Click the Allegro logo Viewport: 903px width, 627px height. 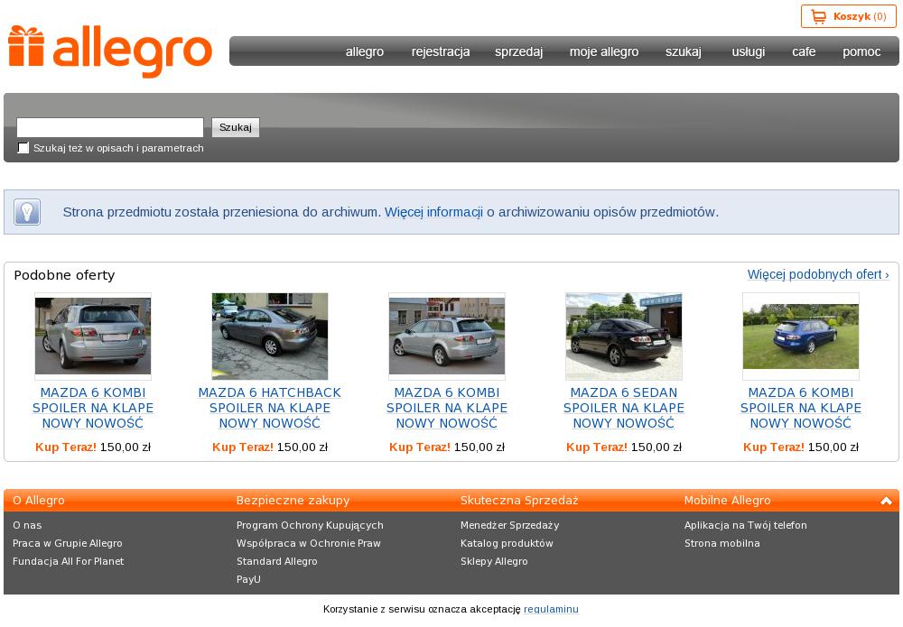(110, 51)
